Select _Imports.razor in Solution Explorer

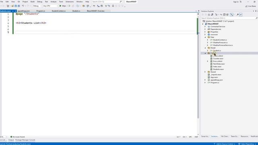coord(216,75)
